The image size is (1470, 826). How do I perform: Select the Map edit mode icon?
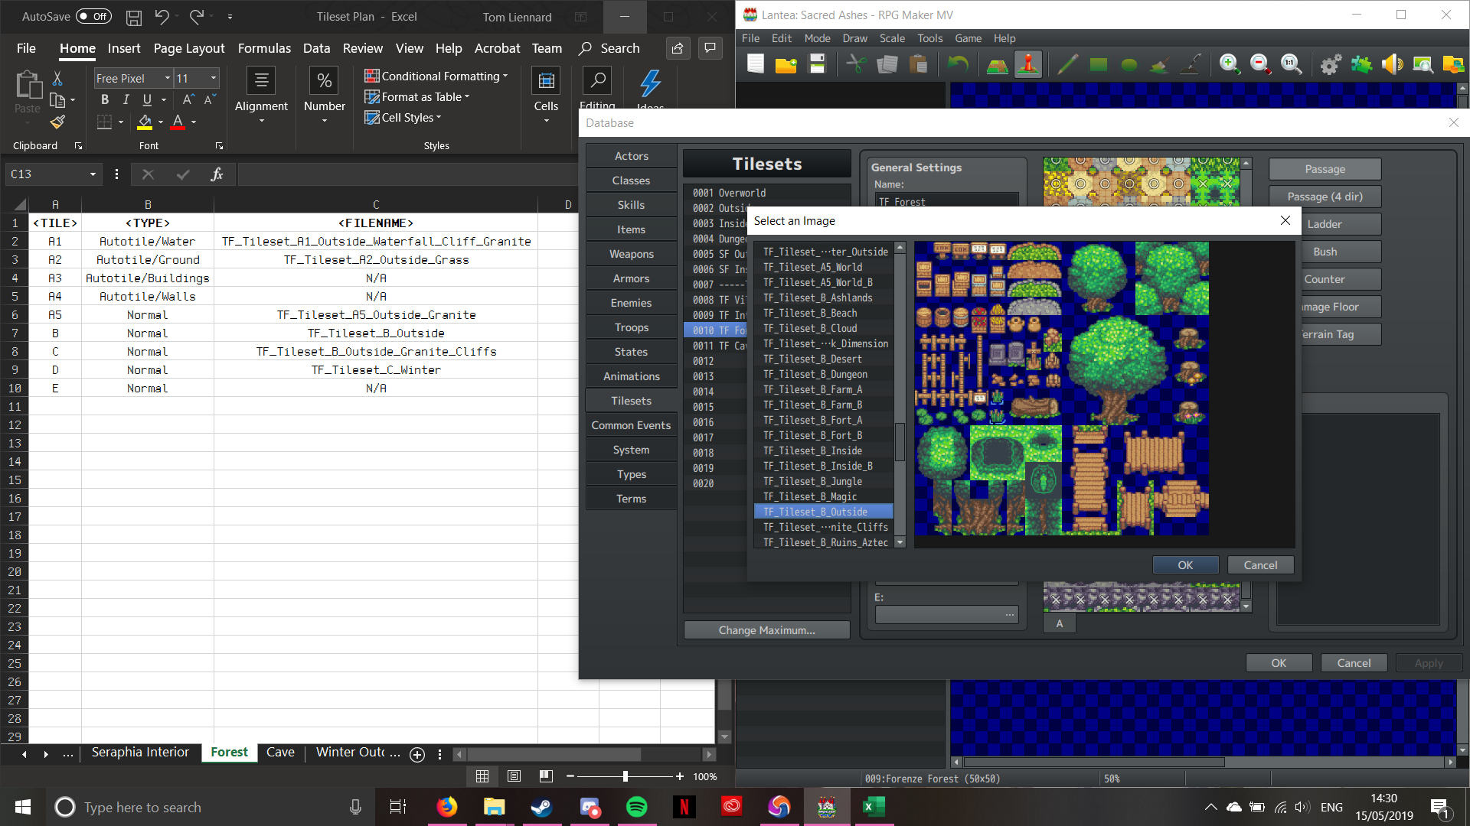click(x=997, y=65)
